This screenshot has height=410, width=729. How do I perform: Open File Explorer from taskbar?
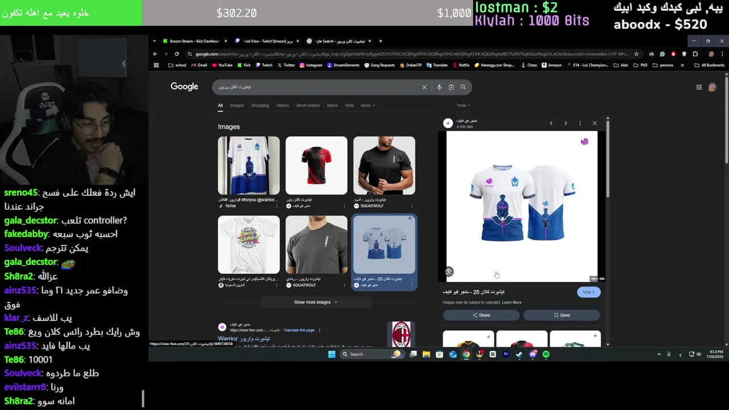tap(426, 354)
